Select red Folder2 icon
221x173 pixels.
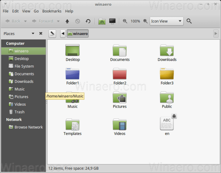(120, 74)
